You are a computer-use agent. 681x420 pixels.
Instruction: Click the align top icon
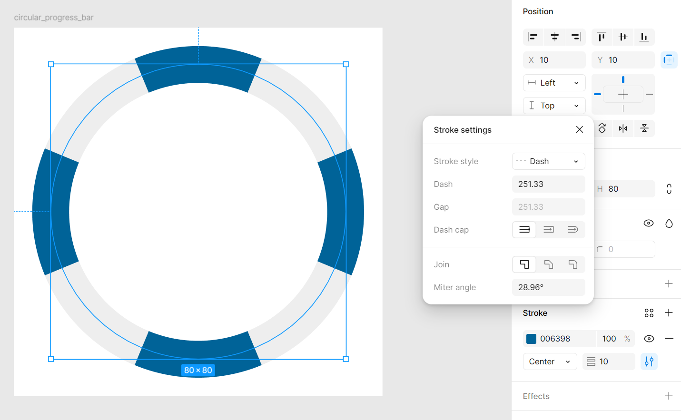tap(602, 37)
